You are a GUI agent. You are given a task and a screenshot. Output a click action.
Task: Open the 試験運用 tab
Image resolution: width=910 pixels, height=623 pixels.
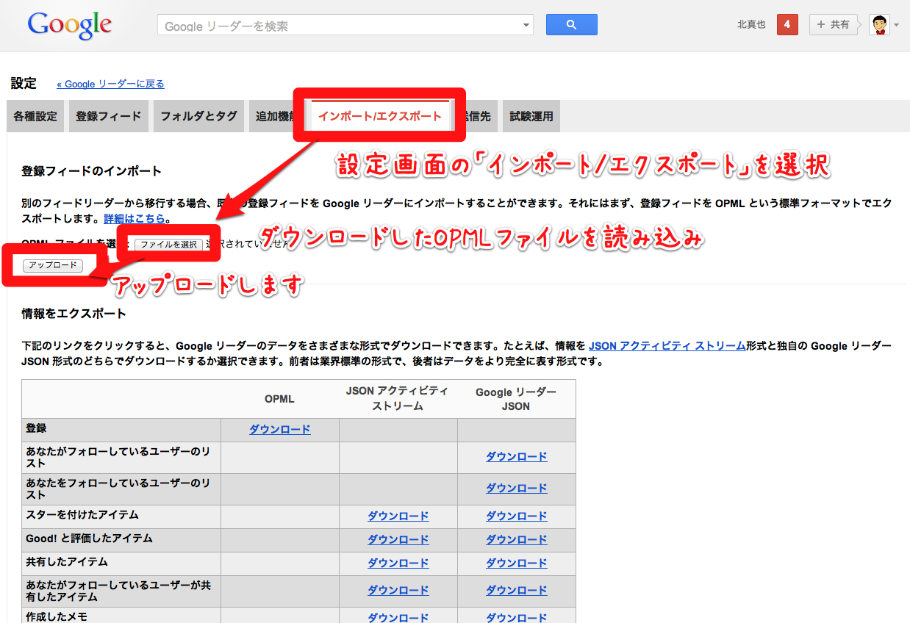531,116
